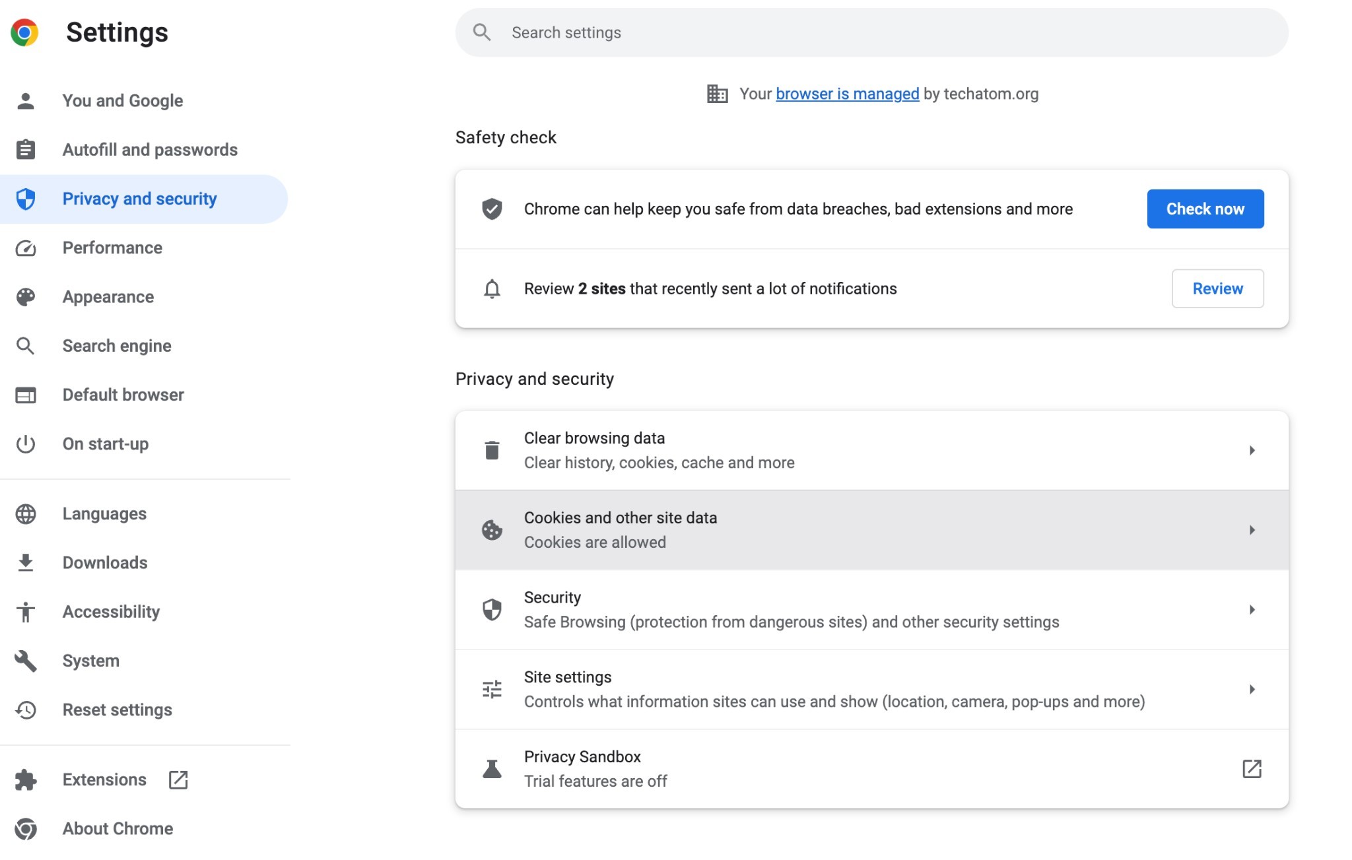Open Extensions from sidebar
Viewport: 1352px width, 860px height.
click(x=144, y=779)
